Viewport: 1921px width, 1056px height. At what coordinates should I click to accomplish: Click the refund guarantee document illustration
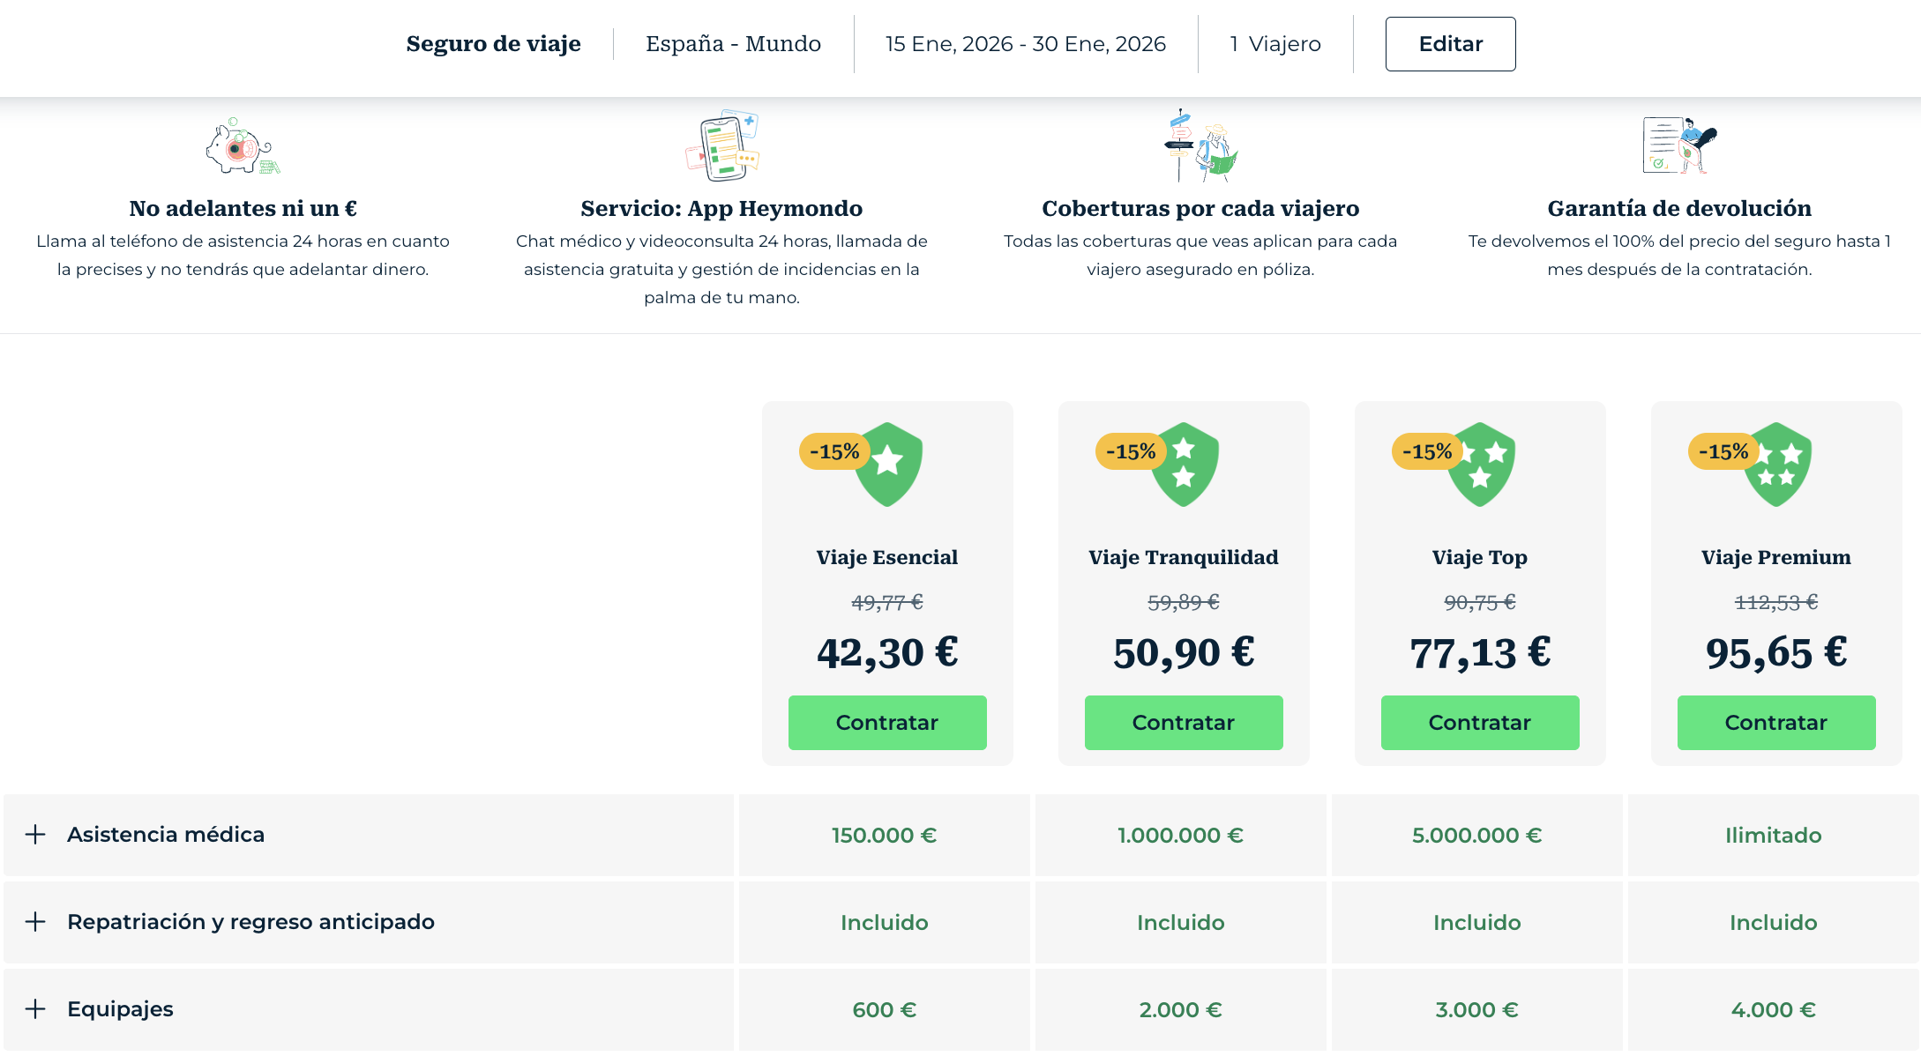1679,145
